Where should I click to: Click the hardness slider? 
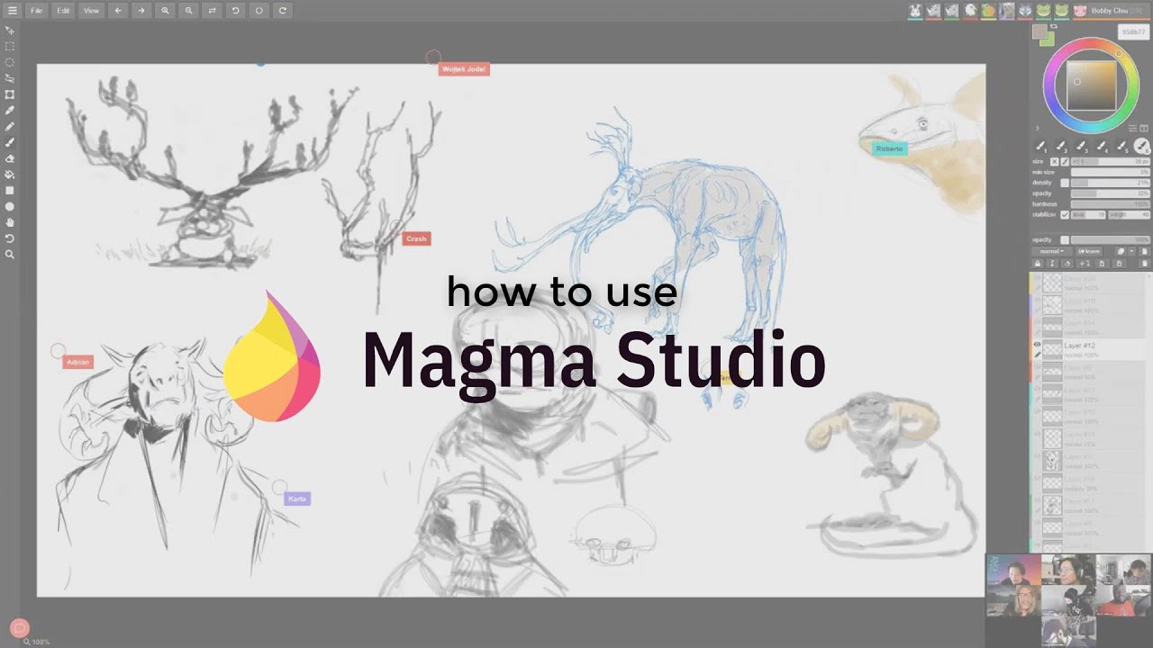(1110, 204)
